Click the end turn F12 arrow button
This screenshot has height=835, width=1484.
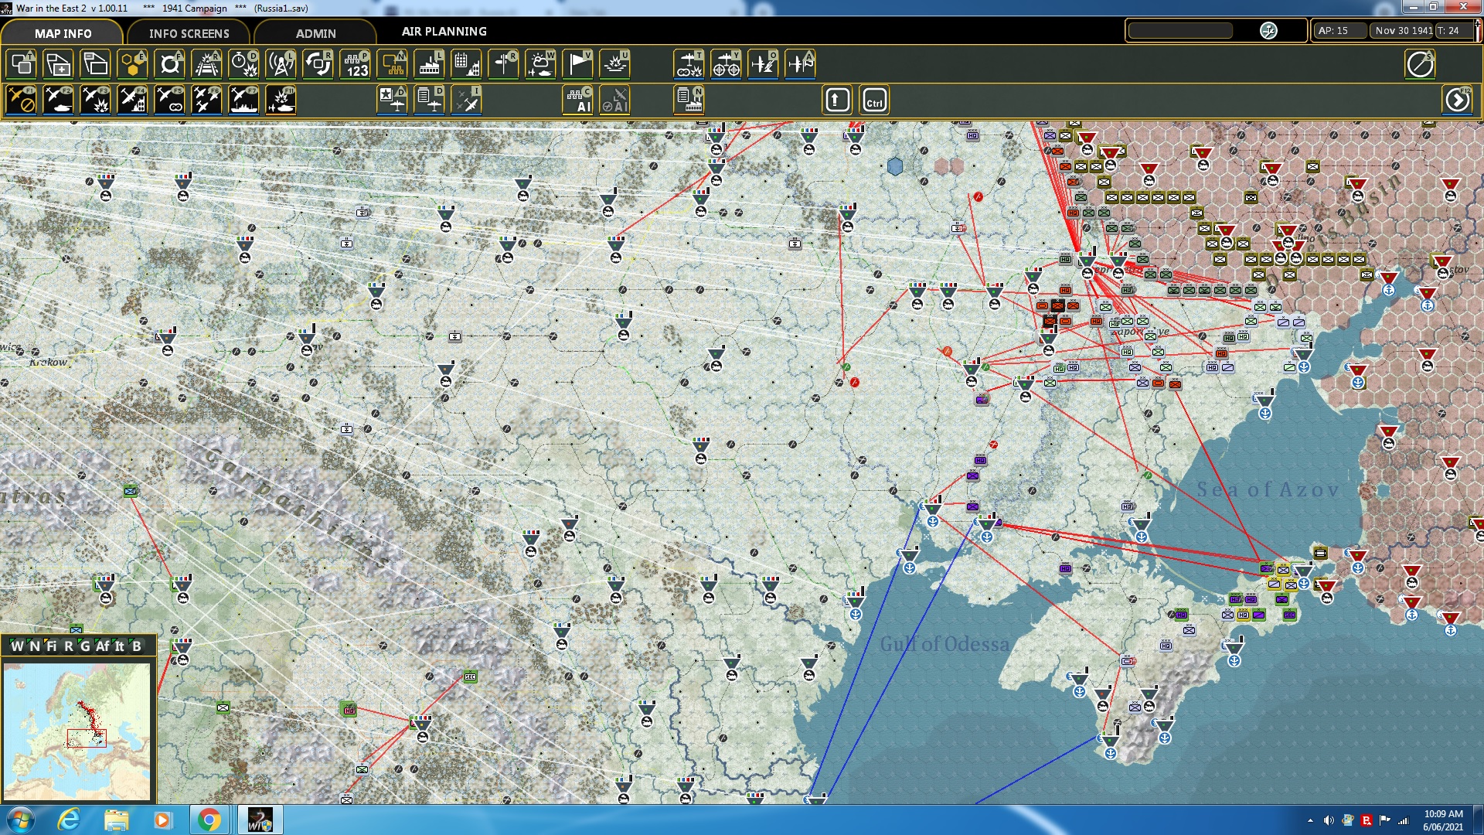click(x=1458, y=101)
